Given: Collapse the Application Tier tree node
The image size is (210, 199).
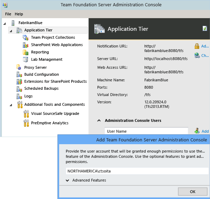Looking at the screenshot, I should click(11, 31).
